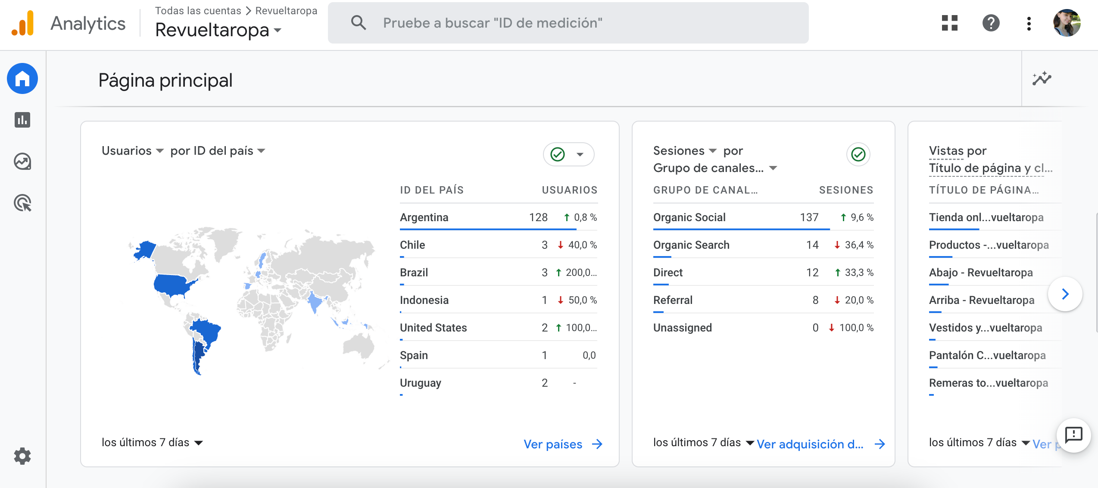
Task: Expand the Usuarios metric dropdown
Action: click(x=133, y=151)
